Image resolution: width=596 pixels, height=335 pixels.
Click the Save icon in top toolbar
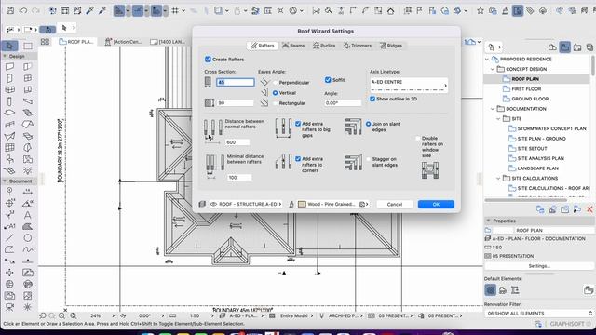point(10,10)
